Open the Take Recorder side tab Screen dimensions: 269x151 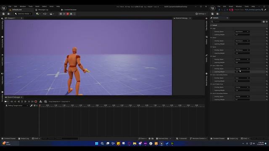[206, 24]
